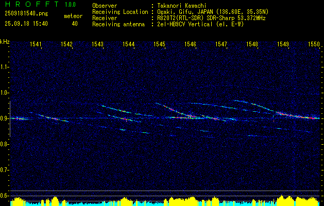Click the 1542 time axis marker

67,44
